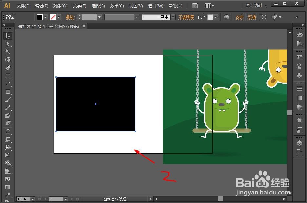Select the Paintbrush tool
Image resolution: width=307 pixels, height=203 pixels.
click(8, 100)
